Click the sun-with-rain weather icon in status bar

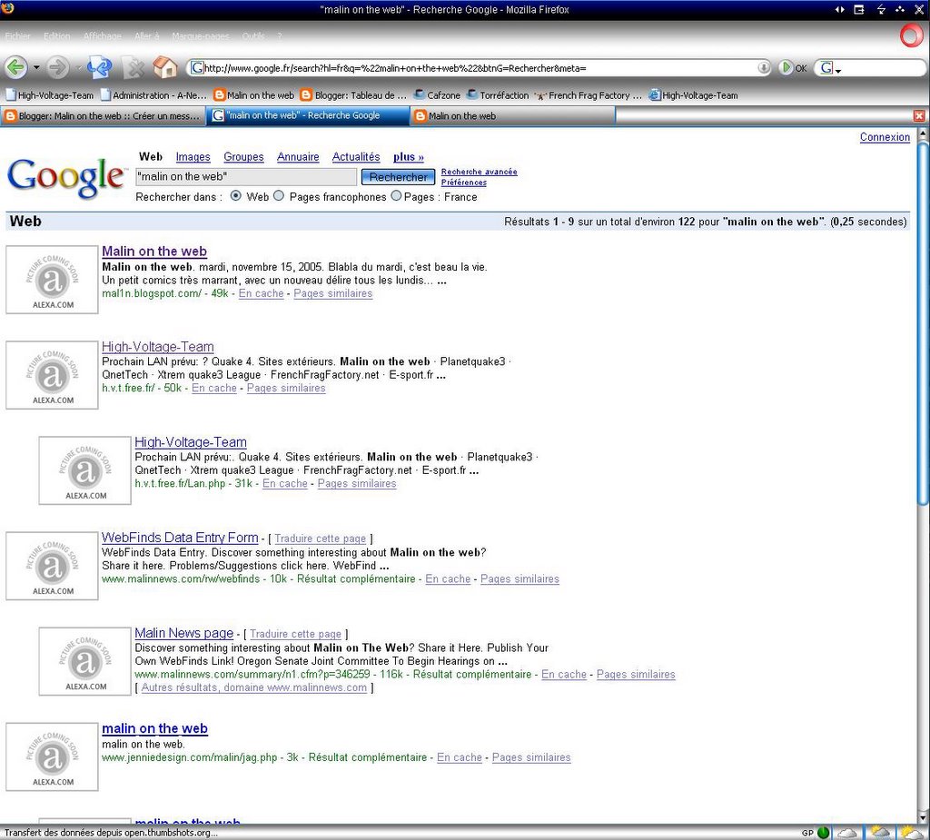point(880,833)
